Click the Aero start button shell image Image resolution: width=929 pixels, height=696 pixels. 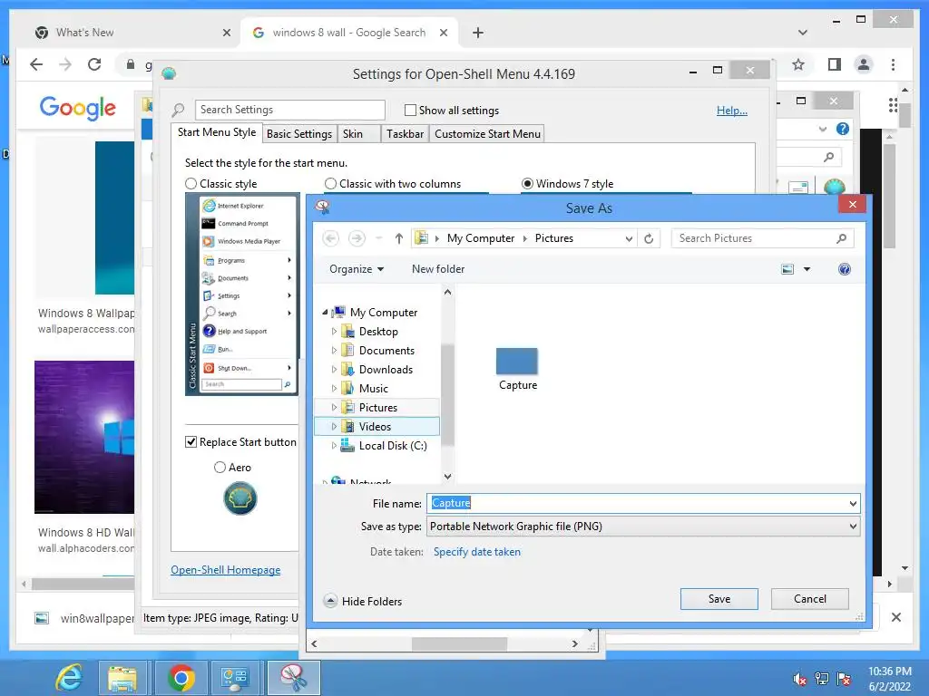point(240,498)
